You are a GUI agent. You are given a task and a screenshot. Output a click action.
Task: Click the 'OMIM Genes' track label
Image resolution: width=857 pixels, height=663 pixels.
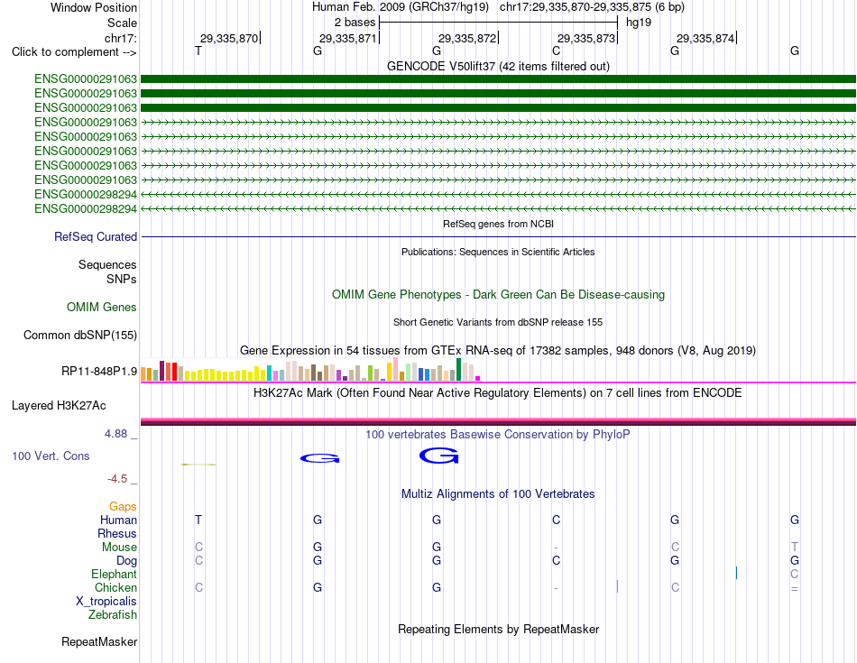pos(101,308)
